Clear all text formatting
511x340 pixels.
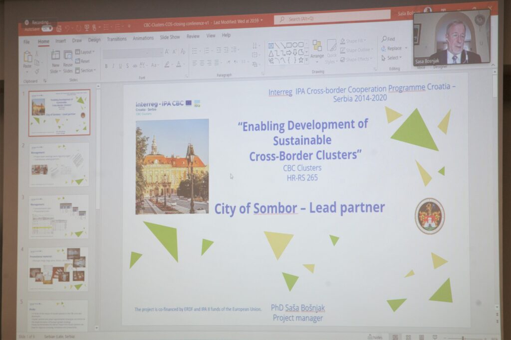click(x=183, y=51)
